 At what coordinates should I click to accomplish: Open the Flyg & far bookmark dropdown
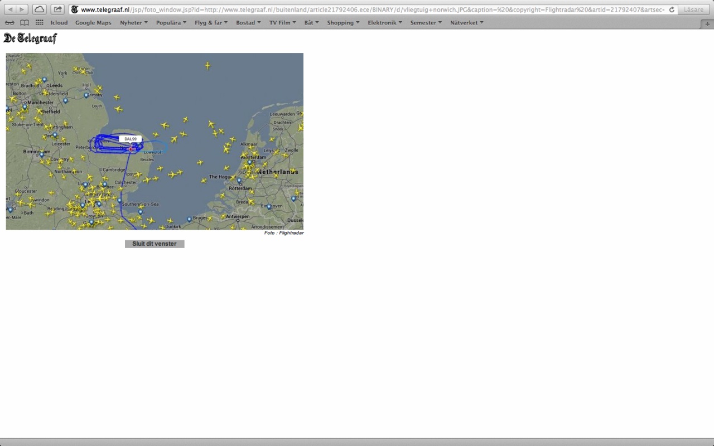[211, 23]
